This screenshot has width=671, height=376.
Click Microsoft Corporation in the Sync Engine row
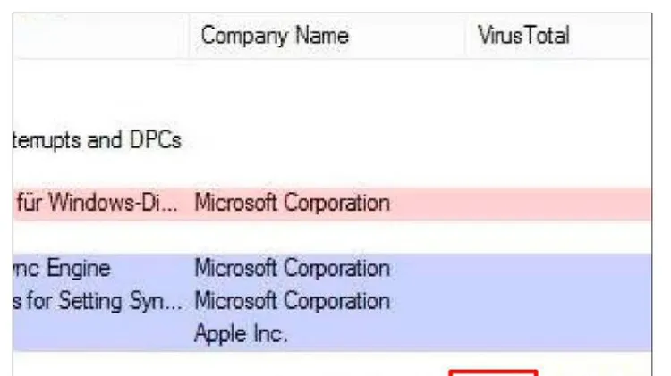[293, 268]
